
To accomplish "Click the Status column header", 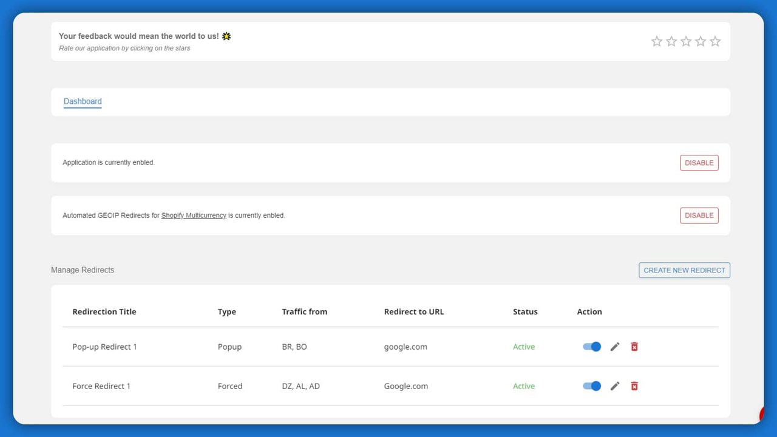I will click(x=525, y=312).
